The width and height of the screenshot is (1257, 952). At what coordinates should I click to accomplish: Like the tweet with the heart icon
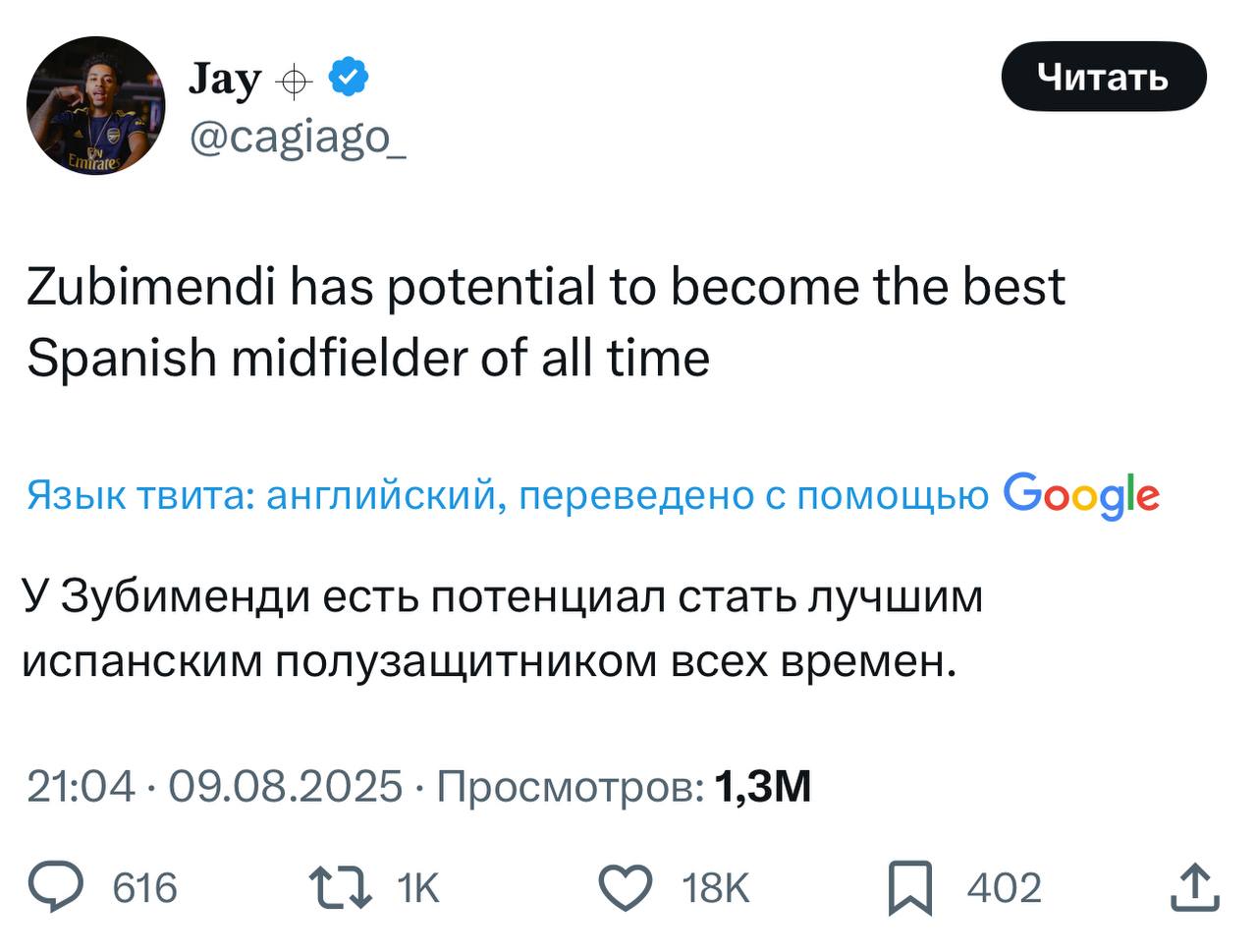click(x=627, y=887)
